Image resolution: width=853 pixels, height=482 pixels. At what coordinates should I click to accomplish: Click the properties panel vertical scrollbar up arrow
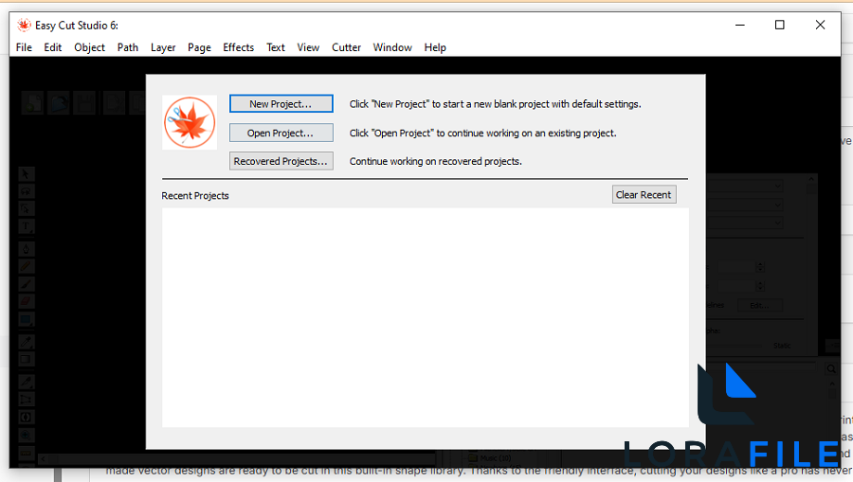click(x=811, y=179)
